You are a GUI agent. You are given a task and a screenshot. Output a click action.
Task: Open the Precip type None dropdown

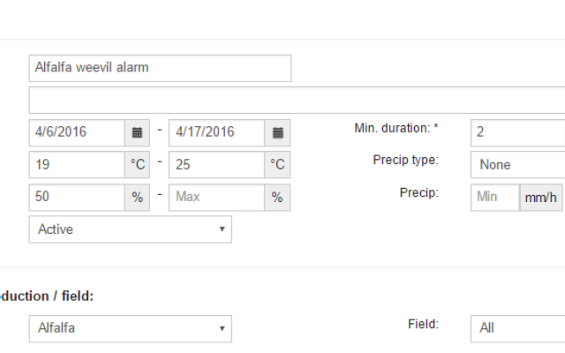518,165
